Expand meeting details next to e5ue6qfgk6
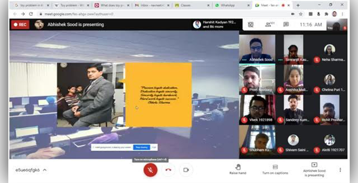358x183 pixels. point(45,170)
